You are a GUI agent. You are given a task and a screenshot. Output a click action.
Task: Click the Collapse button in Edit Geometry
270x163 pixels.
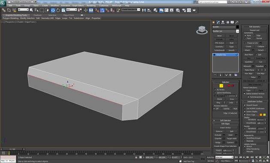[x=261, y=47]
